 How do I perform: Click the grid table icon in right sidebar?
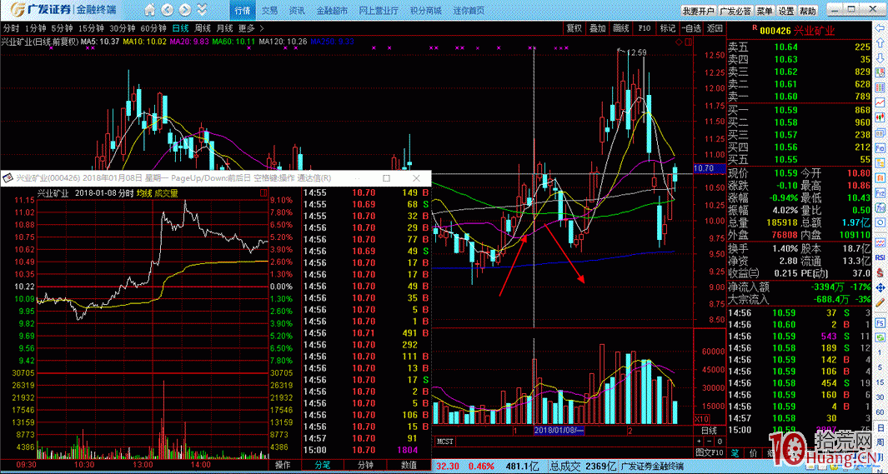pyautogui.click(x=880, y=87)
